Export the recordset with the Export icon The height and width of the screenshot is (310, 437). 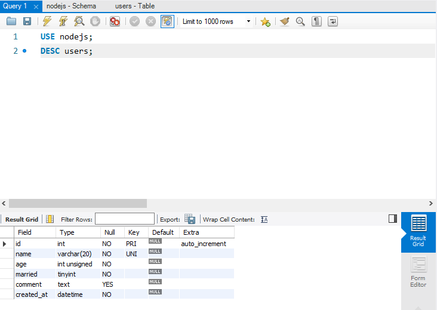pos(190,219)
